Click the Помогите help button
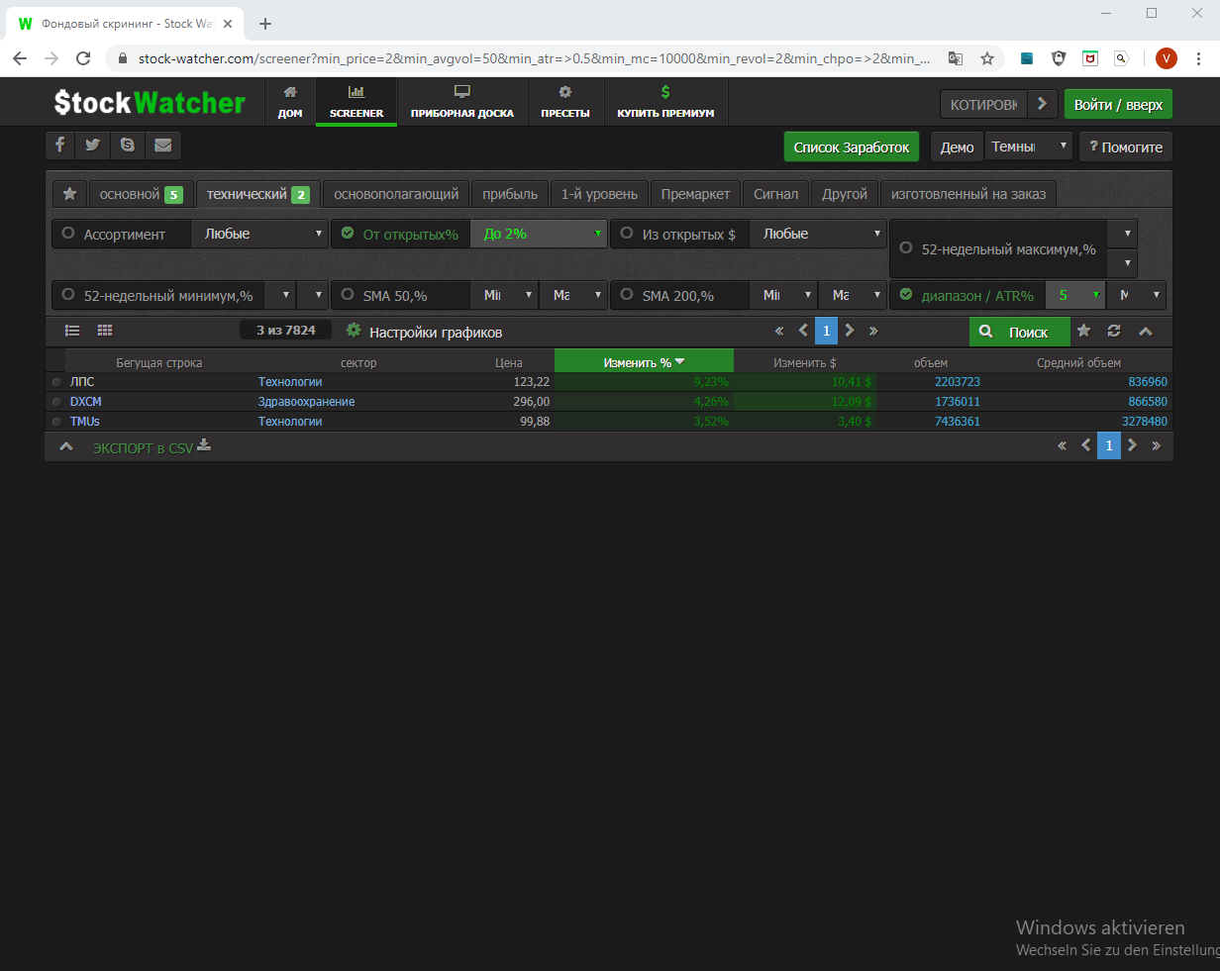 1126,146
